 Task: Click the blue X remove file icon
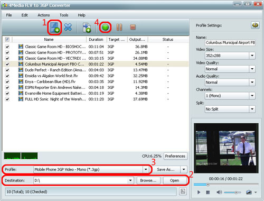(x=68, y=28)
